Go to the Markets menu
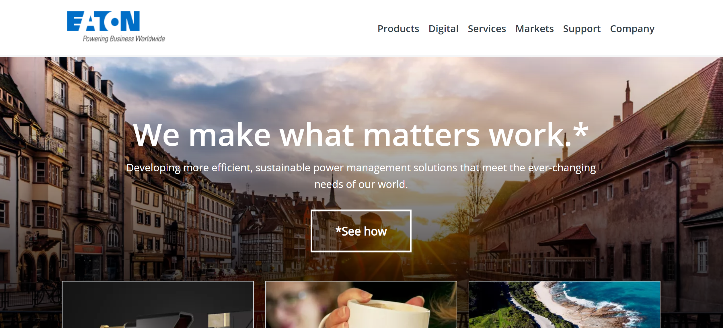Viewport: 723px width, 328px height. coord(534,29)
